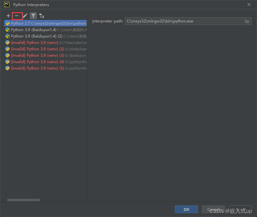The width and height of the screenshot is (257, 217).
Task: Click horizontal scrollbar of interpreter list
Action: 23,200
